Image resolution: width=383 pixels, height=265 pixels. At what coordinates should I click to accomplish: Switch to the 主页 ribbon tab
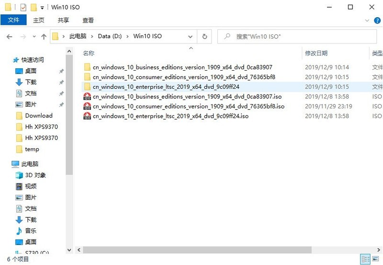[x=39, y=20]
